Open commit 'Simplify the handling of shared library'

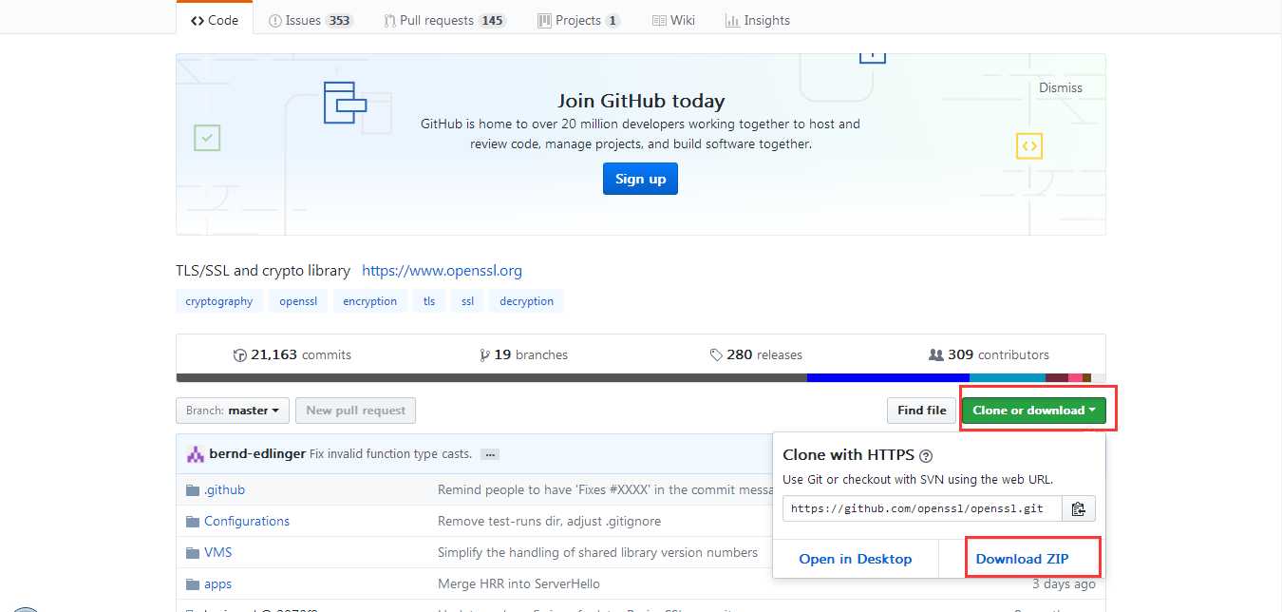point(597,552)
